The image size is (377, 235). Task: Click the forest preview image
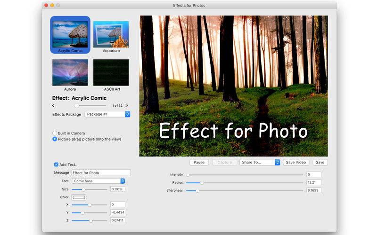233,86
